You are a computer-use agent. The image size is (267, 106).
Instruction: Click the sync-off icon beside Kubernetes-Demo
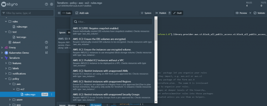click(46, 53)
